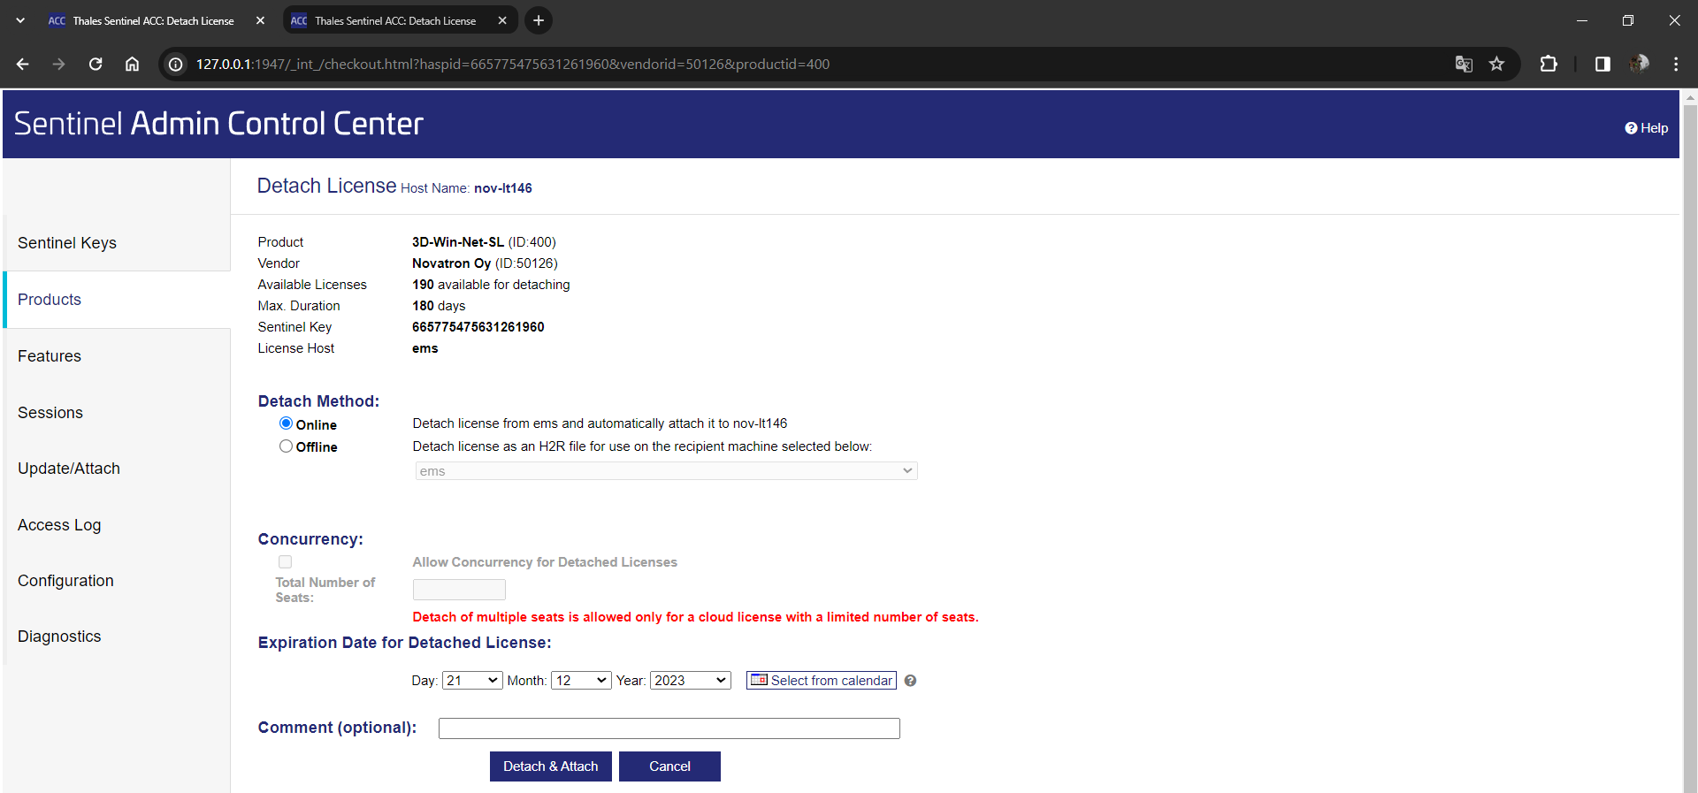Click the help question mark beside calendar
This screenshot has height=793, width=1698.
(x=910, y=681)
